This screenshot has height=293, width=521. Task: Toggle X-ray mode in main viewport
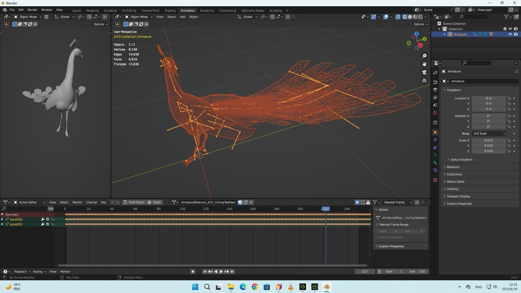pyautogui.click(x=398, y=17)
